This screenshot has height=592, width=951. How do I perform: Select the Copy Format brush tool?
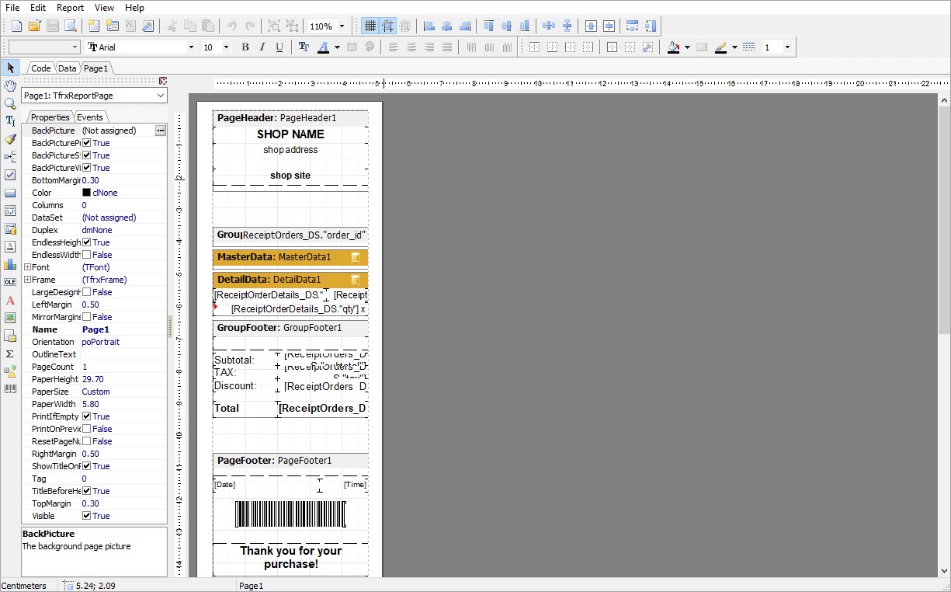pos(10,139)
